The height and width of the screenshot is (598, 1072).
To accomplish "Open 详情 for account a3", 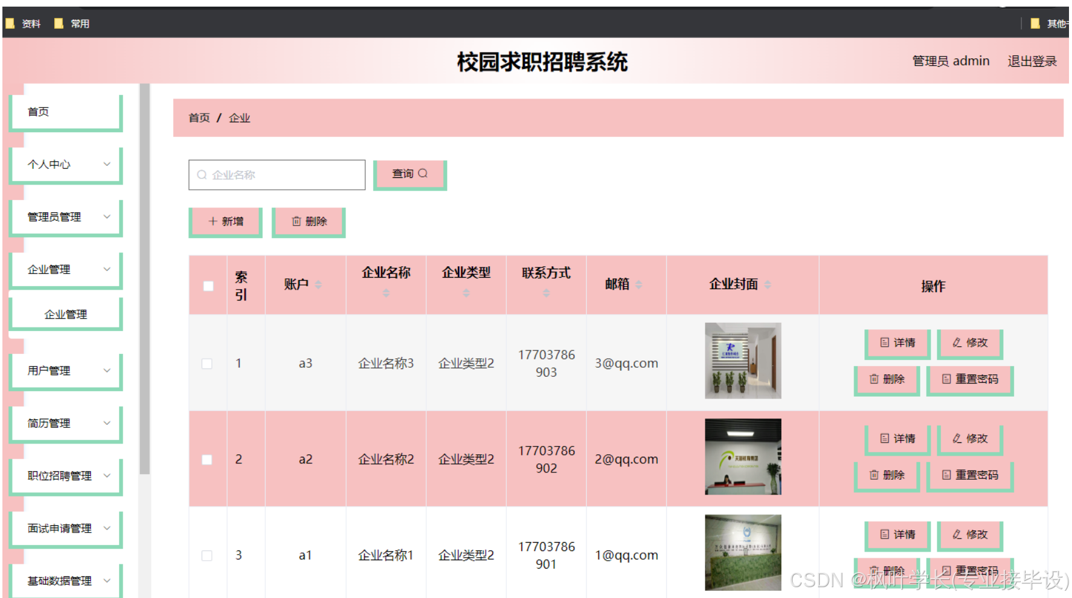I will click(897, 343).
